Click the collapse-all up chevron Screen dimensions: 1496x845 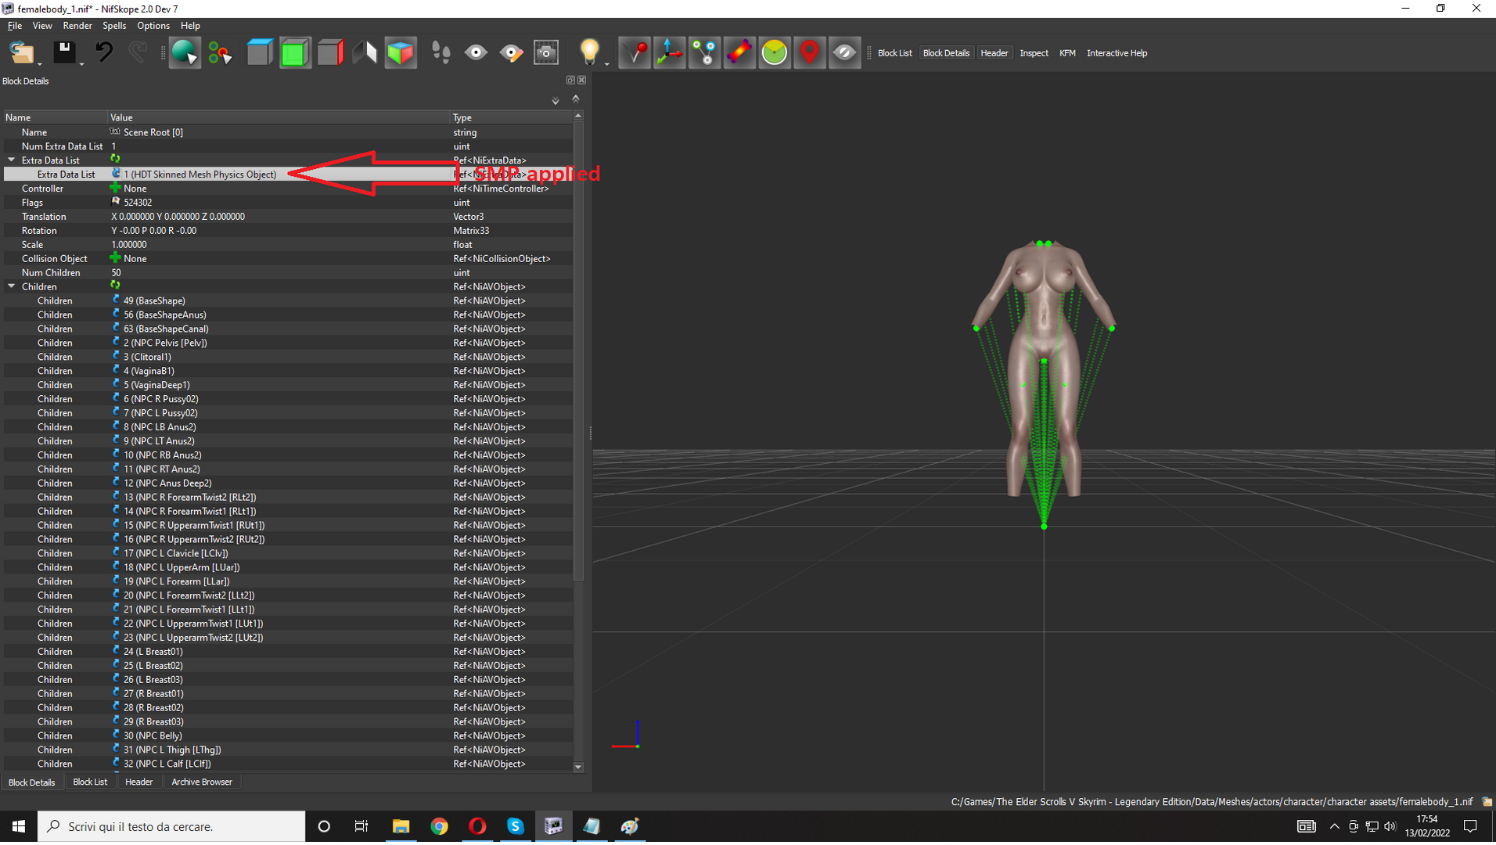(x=576, y=99)
